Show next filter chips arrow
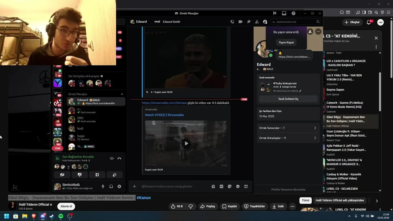This screenshot has height=221, width=393. [x=377, y=201]
